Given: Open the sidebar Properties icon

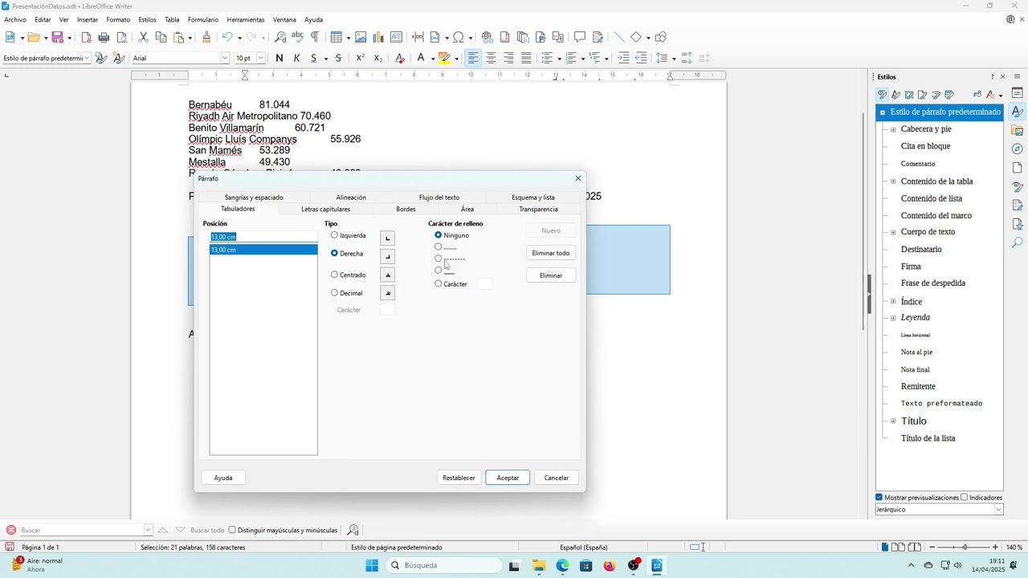Looking at the screenshot, I should click(x=1018, y=93).
